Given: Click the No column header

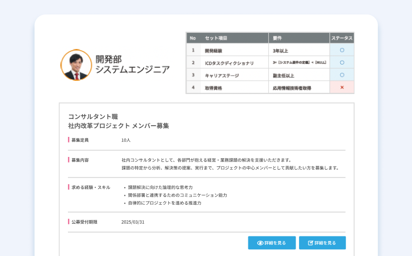Looking at the screenshot, I should 193,38.
